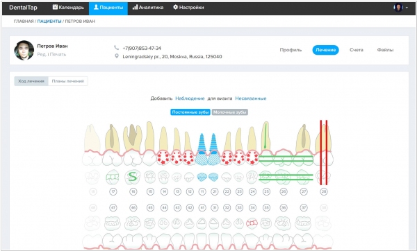Click the Печать link under patient name
Viewport: 417px width, 251px height.
pyautogui.click(x=58, y=54)
